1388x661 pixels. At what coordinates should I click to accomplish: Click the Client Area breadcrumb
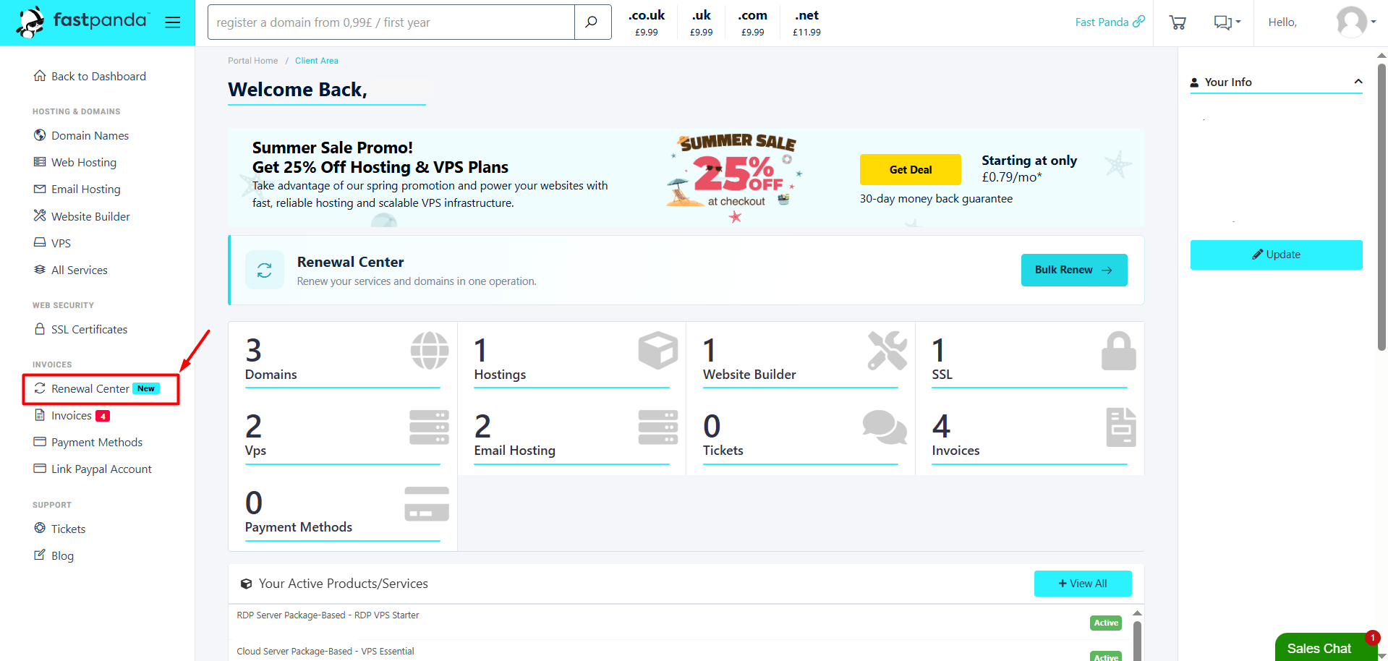[317, 61]
